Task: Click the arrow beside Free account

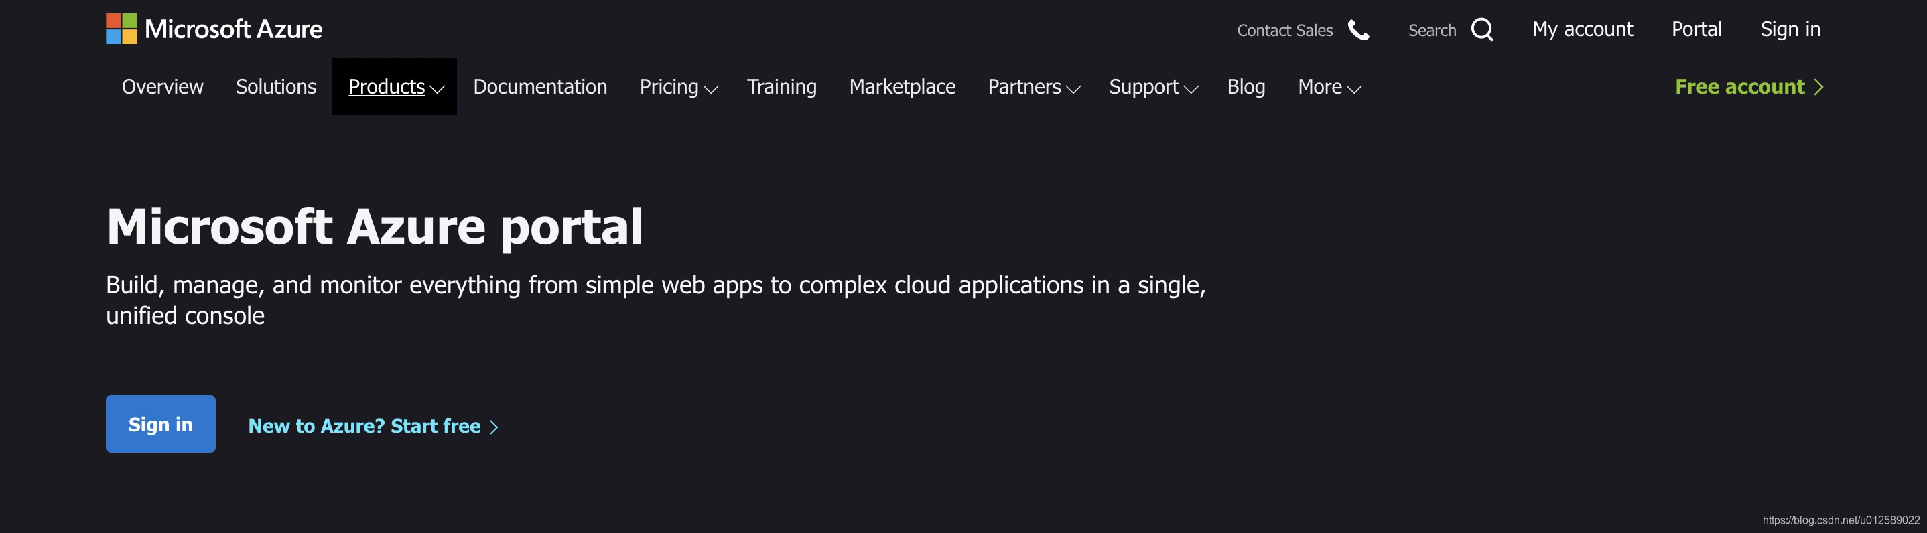Action: (x=1818, y=88)
